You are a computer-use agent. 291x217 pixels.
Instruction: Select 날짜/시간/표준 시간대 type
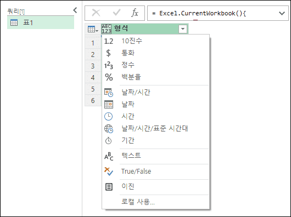coord(155,128)
